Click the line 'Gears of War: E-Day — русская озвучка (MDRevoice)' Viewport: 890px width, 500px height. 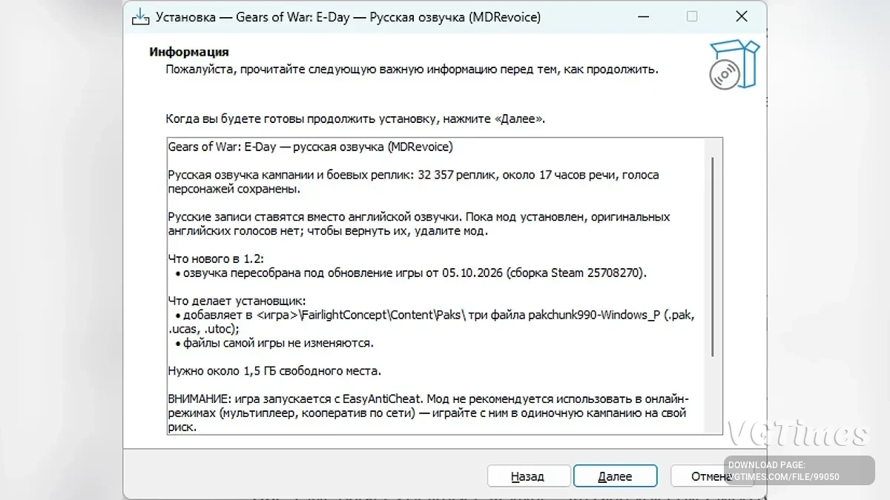(x=310, y=147)
